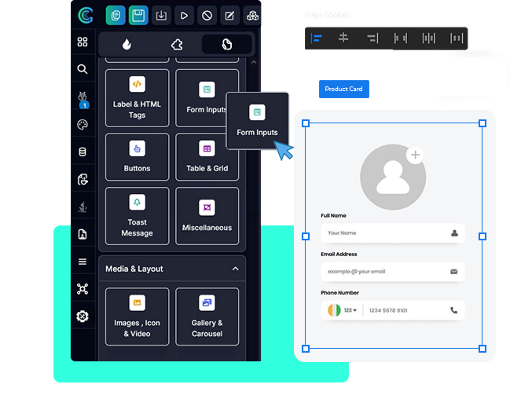Select align content right option
This screenshot has height=410, width=521.
pyautogui.click(x=372, y=38)
